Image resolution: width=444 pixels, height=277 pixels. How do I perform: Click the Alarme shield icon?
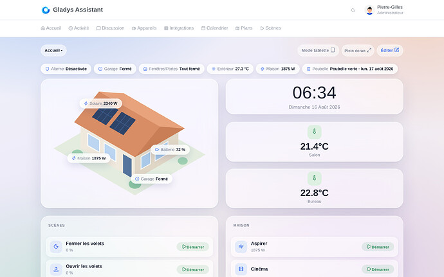(47, 69)
